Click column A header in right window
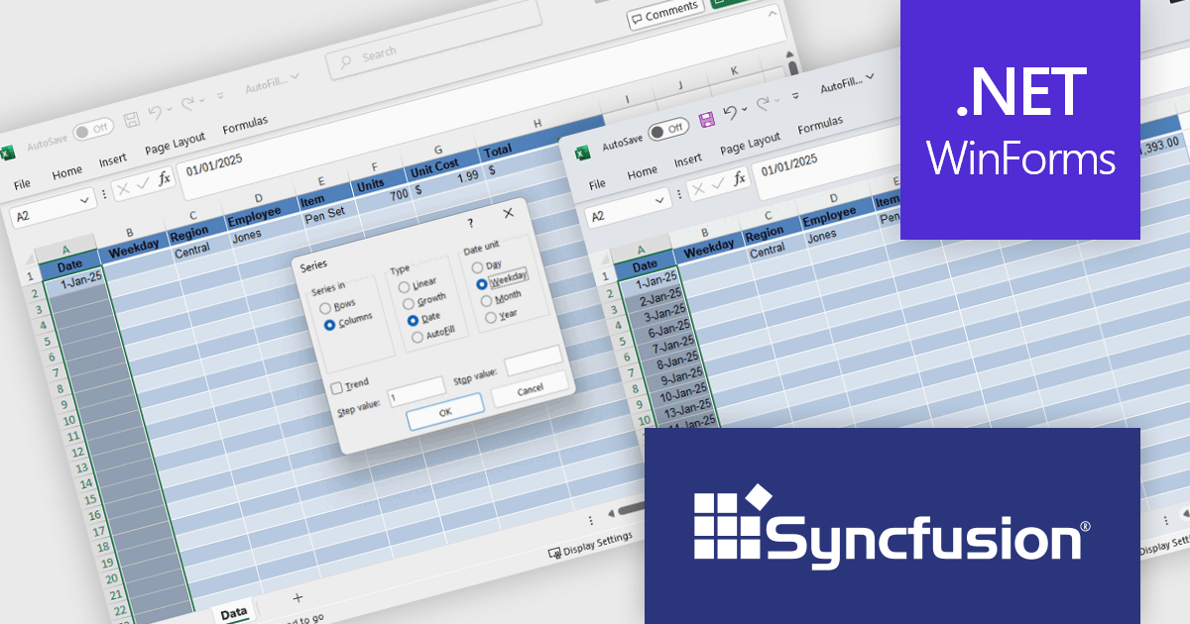The width and height of the screenshot is (1190, 624). coord(641,250)
